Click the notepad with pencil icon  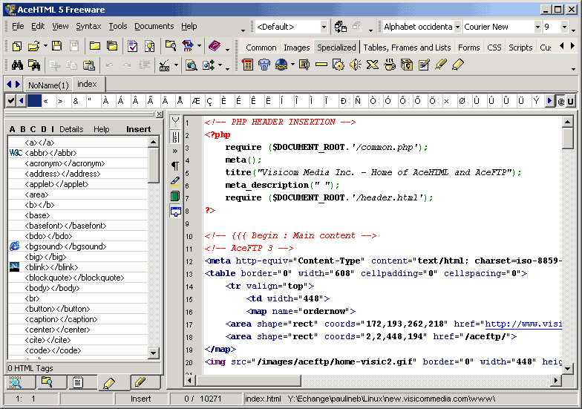click(x=423, y=65)
